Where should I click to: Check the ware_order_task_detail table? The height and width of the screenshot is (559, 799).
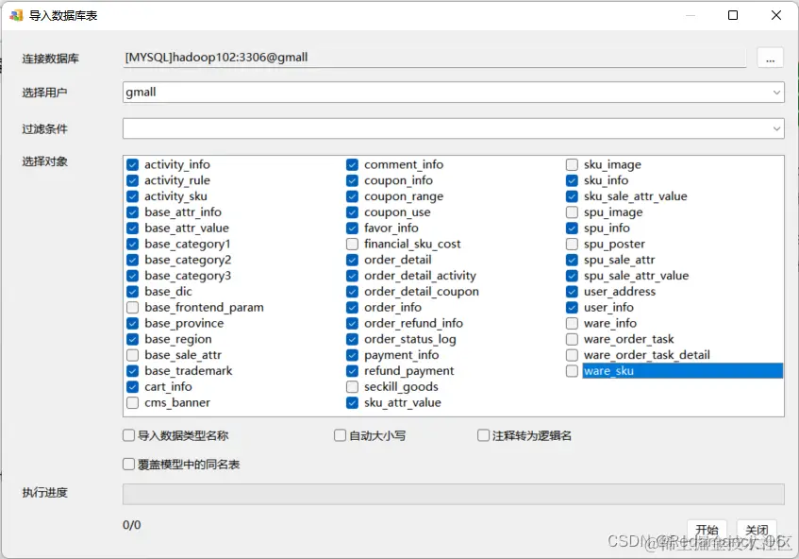pyautogui.click(x=571, y=354)
